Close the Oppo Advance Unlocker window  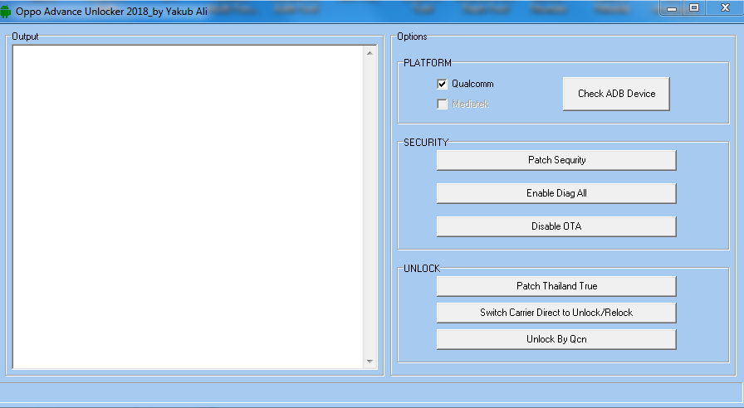pyautogui.click(x=725, y=8)
